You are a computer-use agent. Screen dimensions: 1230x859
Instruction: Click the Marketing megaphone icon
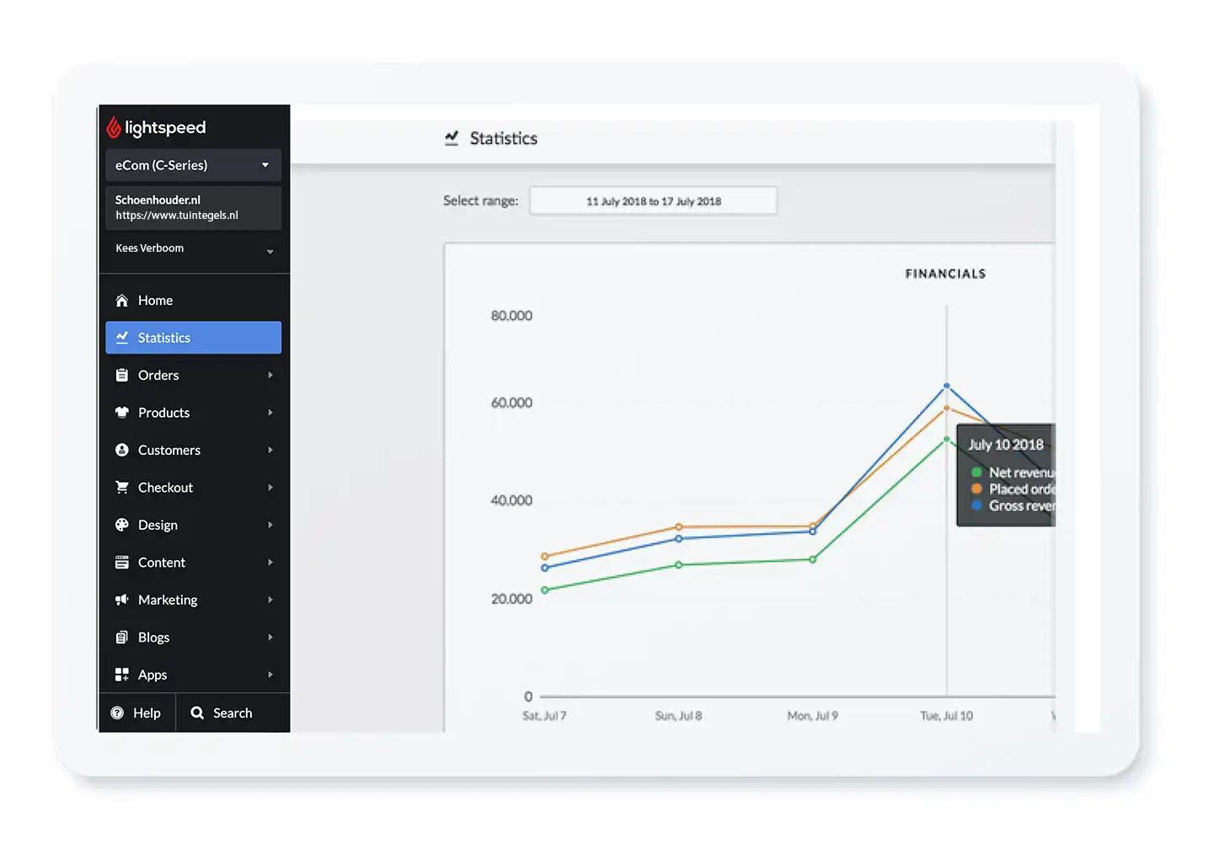click(122, 600)
